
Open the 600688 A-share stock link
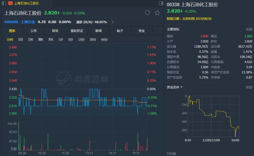click(x=11, y=22)
